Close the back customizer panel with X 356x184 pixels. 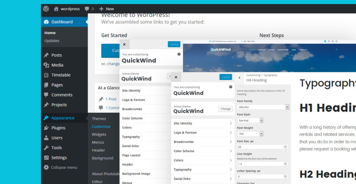125,44
